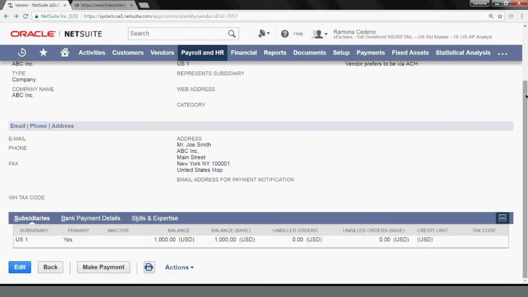Switch to the Subsidiaries subtab

click(32, 218)
